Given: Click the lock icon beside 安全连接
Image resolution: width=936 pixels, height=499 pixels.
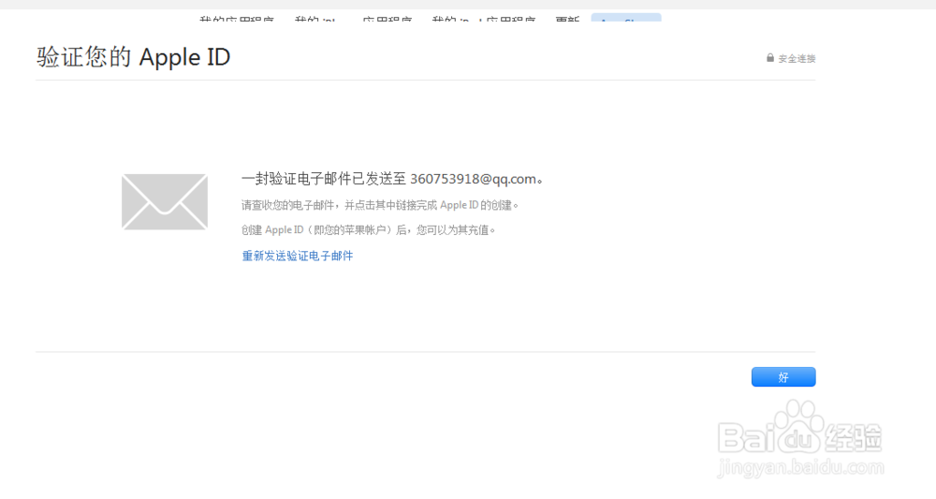Looking at the screenshot, I should point(770,58).
